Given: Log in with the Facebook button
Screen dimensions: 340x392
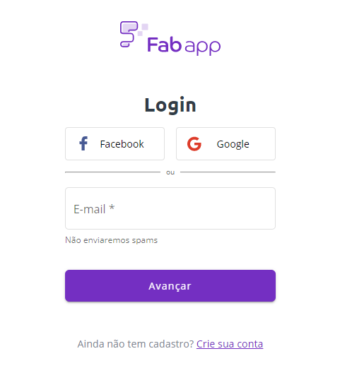Looking at the screenshot, I should point(115,144).
